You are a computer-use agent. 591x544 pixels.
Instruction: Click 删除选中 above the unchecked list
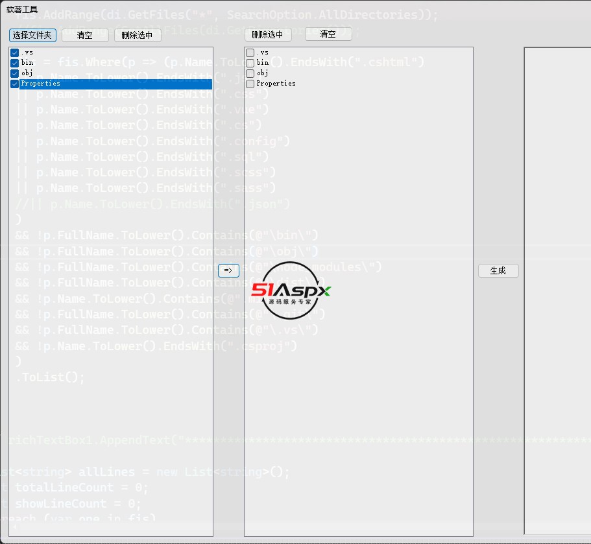(x=267, y=35)
